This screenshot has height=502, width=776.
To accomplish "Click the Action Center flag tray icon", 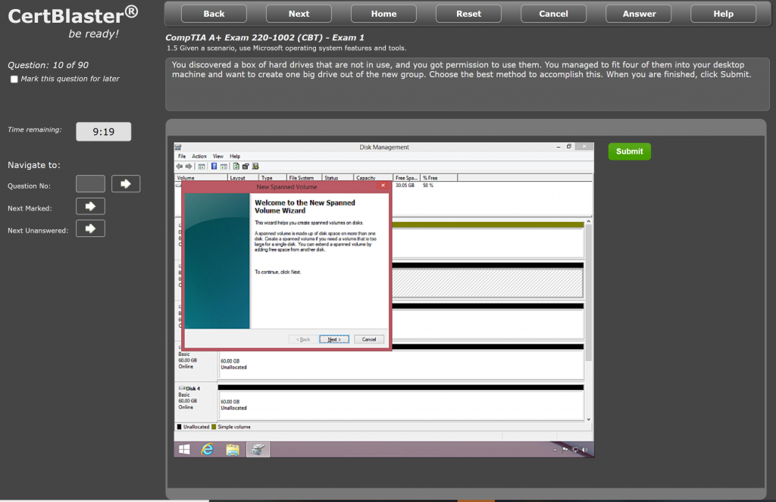I will point(565,450).
